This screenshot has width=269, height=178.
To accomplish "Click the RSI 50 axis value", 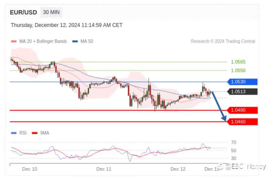I will [234, 150].
